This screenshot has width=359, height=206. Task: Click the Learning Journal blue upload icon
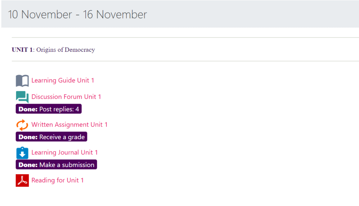[22, 153]
